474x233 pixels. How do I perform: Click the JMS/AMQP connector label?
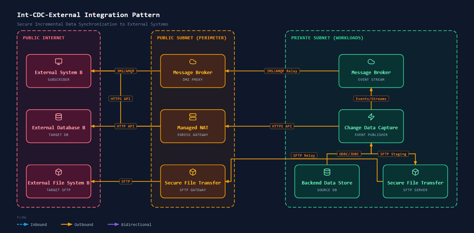click(x=126, y=71)
